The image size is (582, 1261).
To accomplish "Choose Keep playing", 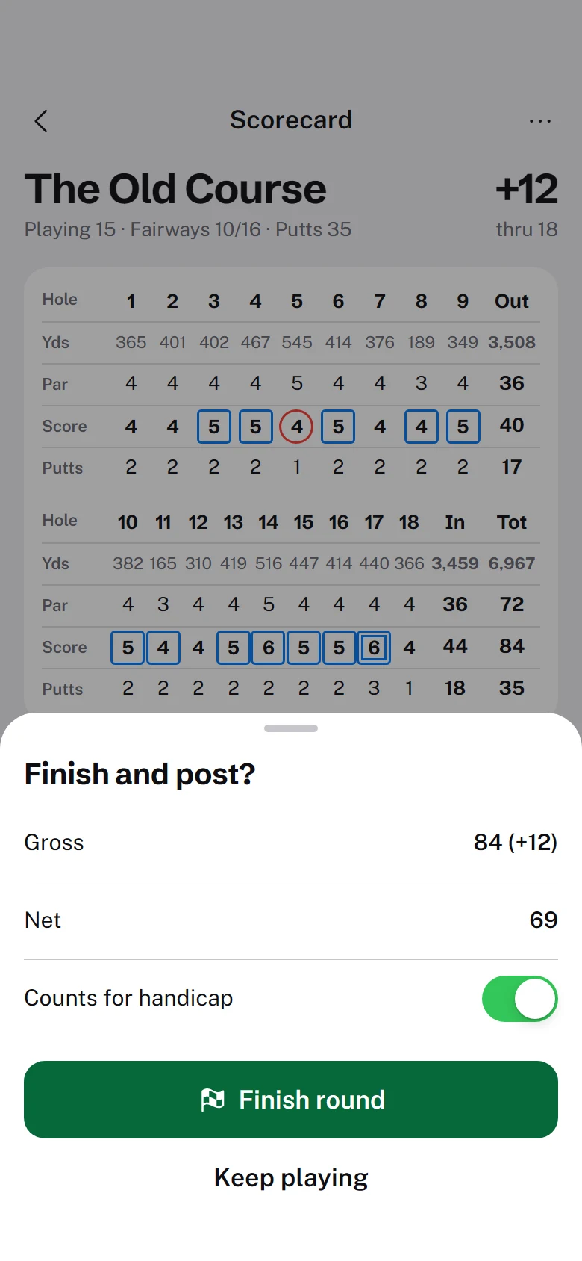I will tap(291, 1178).
